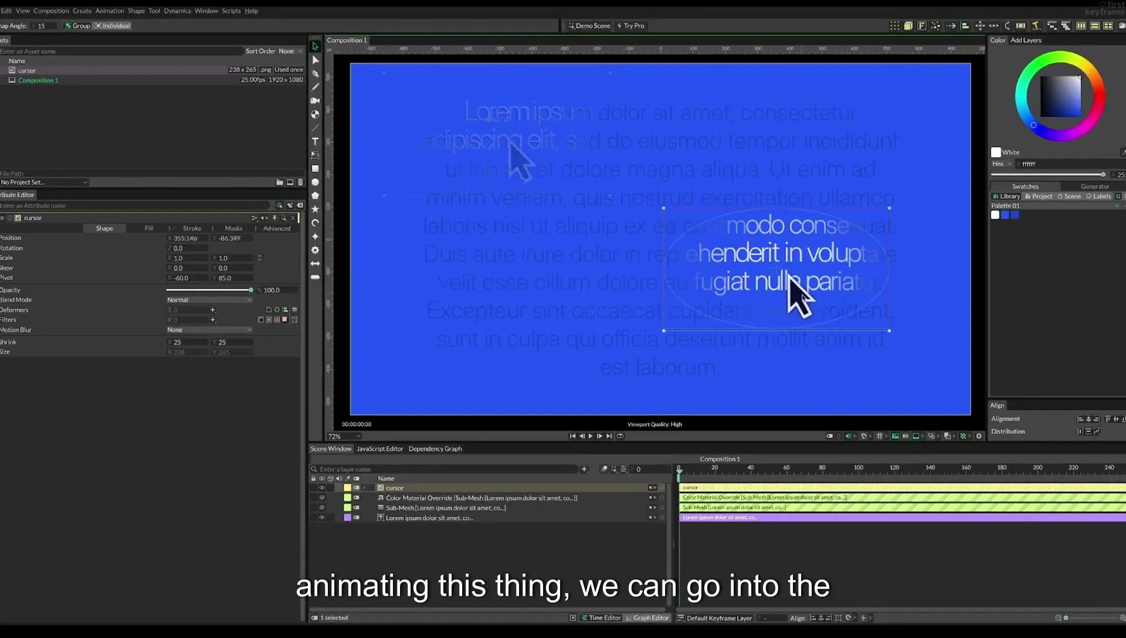1126x638 pixels.
Task: Select the Capsule shape tool
Action: pyautogui.click(x=315, y=277)
